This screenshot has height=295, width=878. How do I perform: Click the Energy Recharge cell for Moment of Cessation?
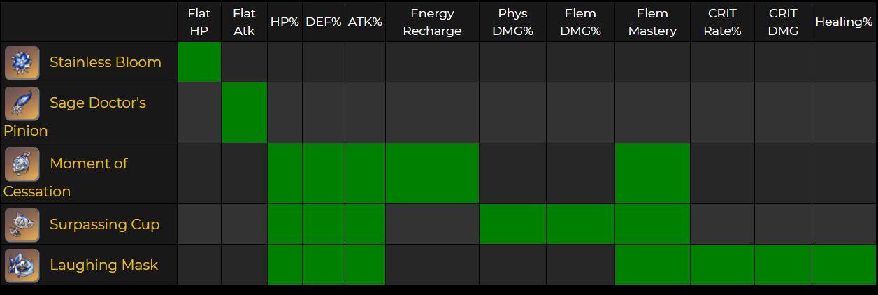[432, 173]
